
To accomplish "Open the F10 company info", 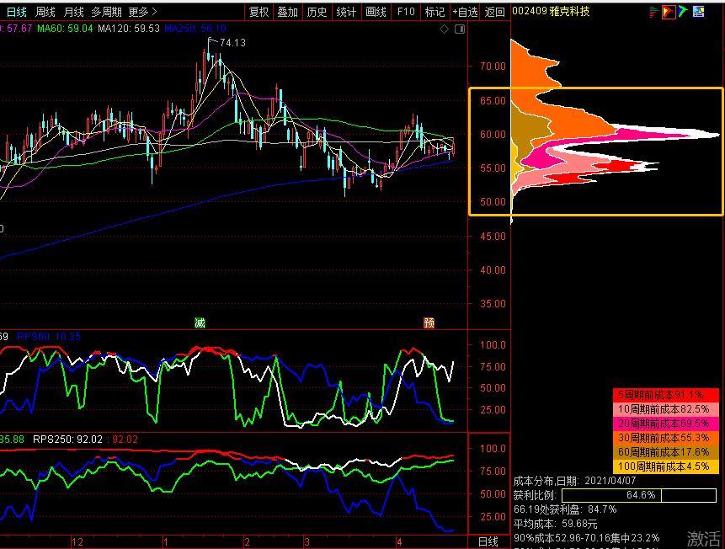I will pyautogui.click(x=406, y=12).
